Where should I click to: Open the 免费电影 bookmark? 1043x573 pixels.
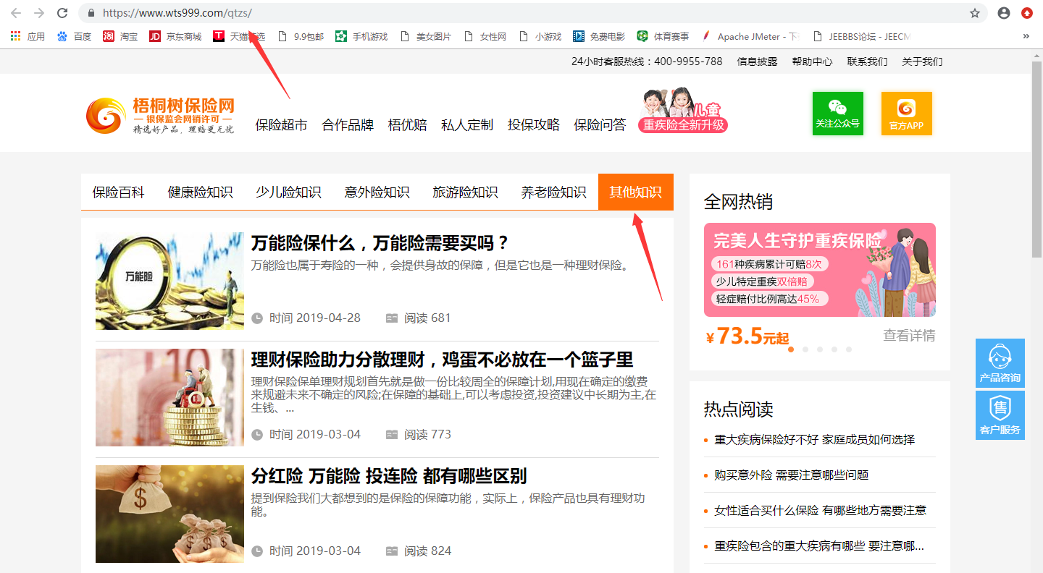[x=598, y=36]
